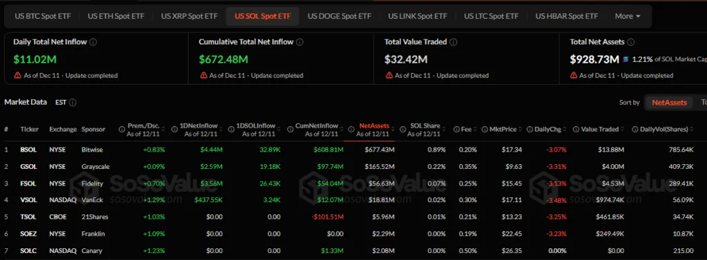Click info icon for NetAssets column header

351,130
